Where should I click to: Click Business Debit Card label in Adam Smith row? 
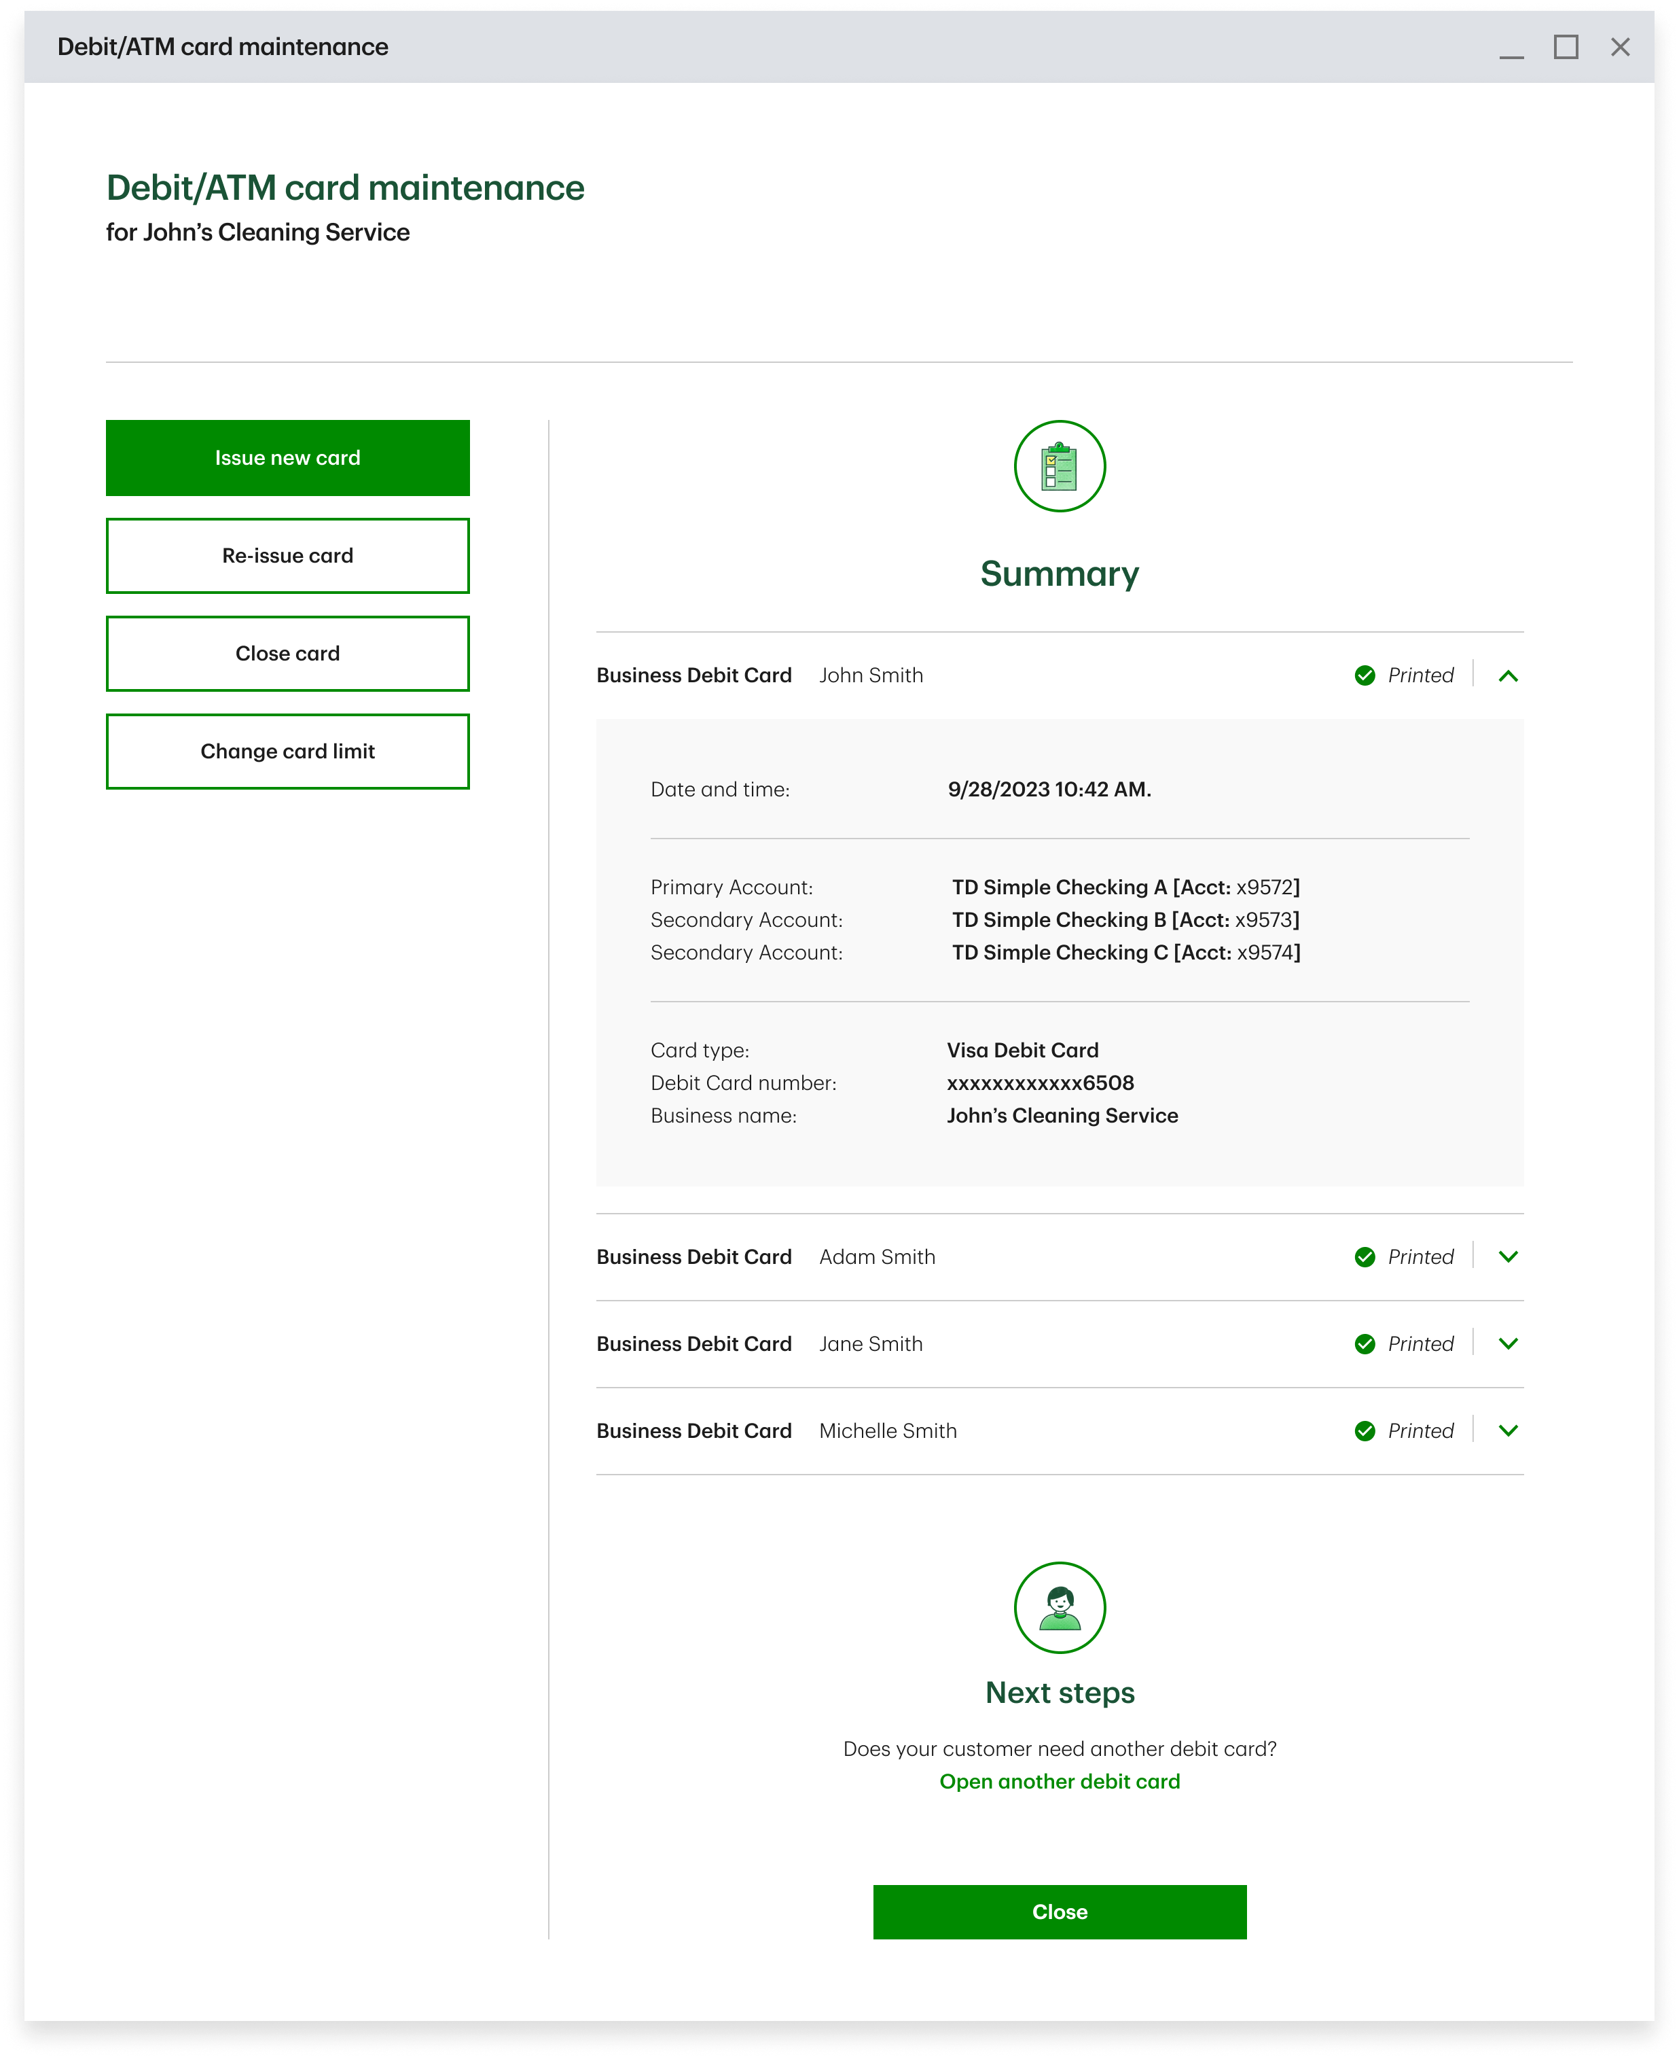click(693, 1257)
